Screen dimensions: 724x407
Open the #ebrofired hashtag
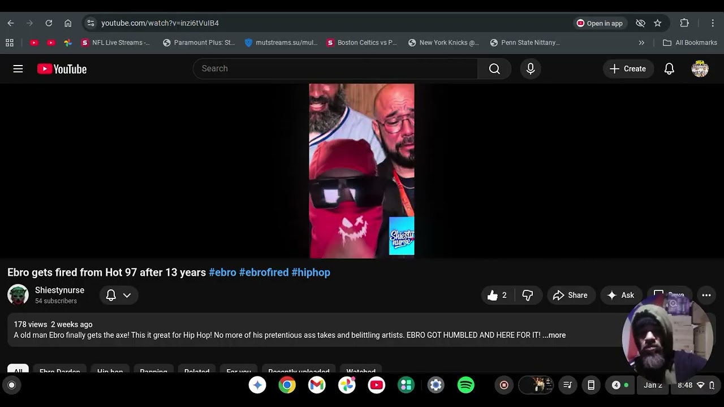pyautogui.click(x=264, y=272)
